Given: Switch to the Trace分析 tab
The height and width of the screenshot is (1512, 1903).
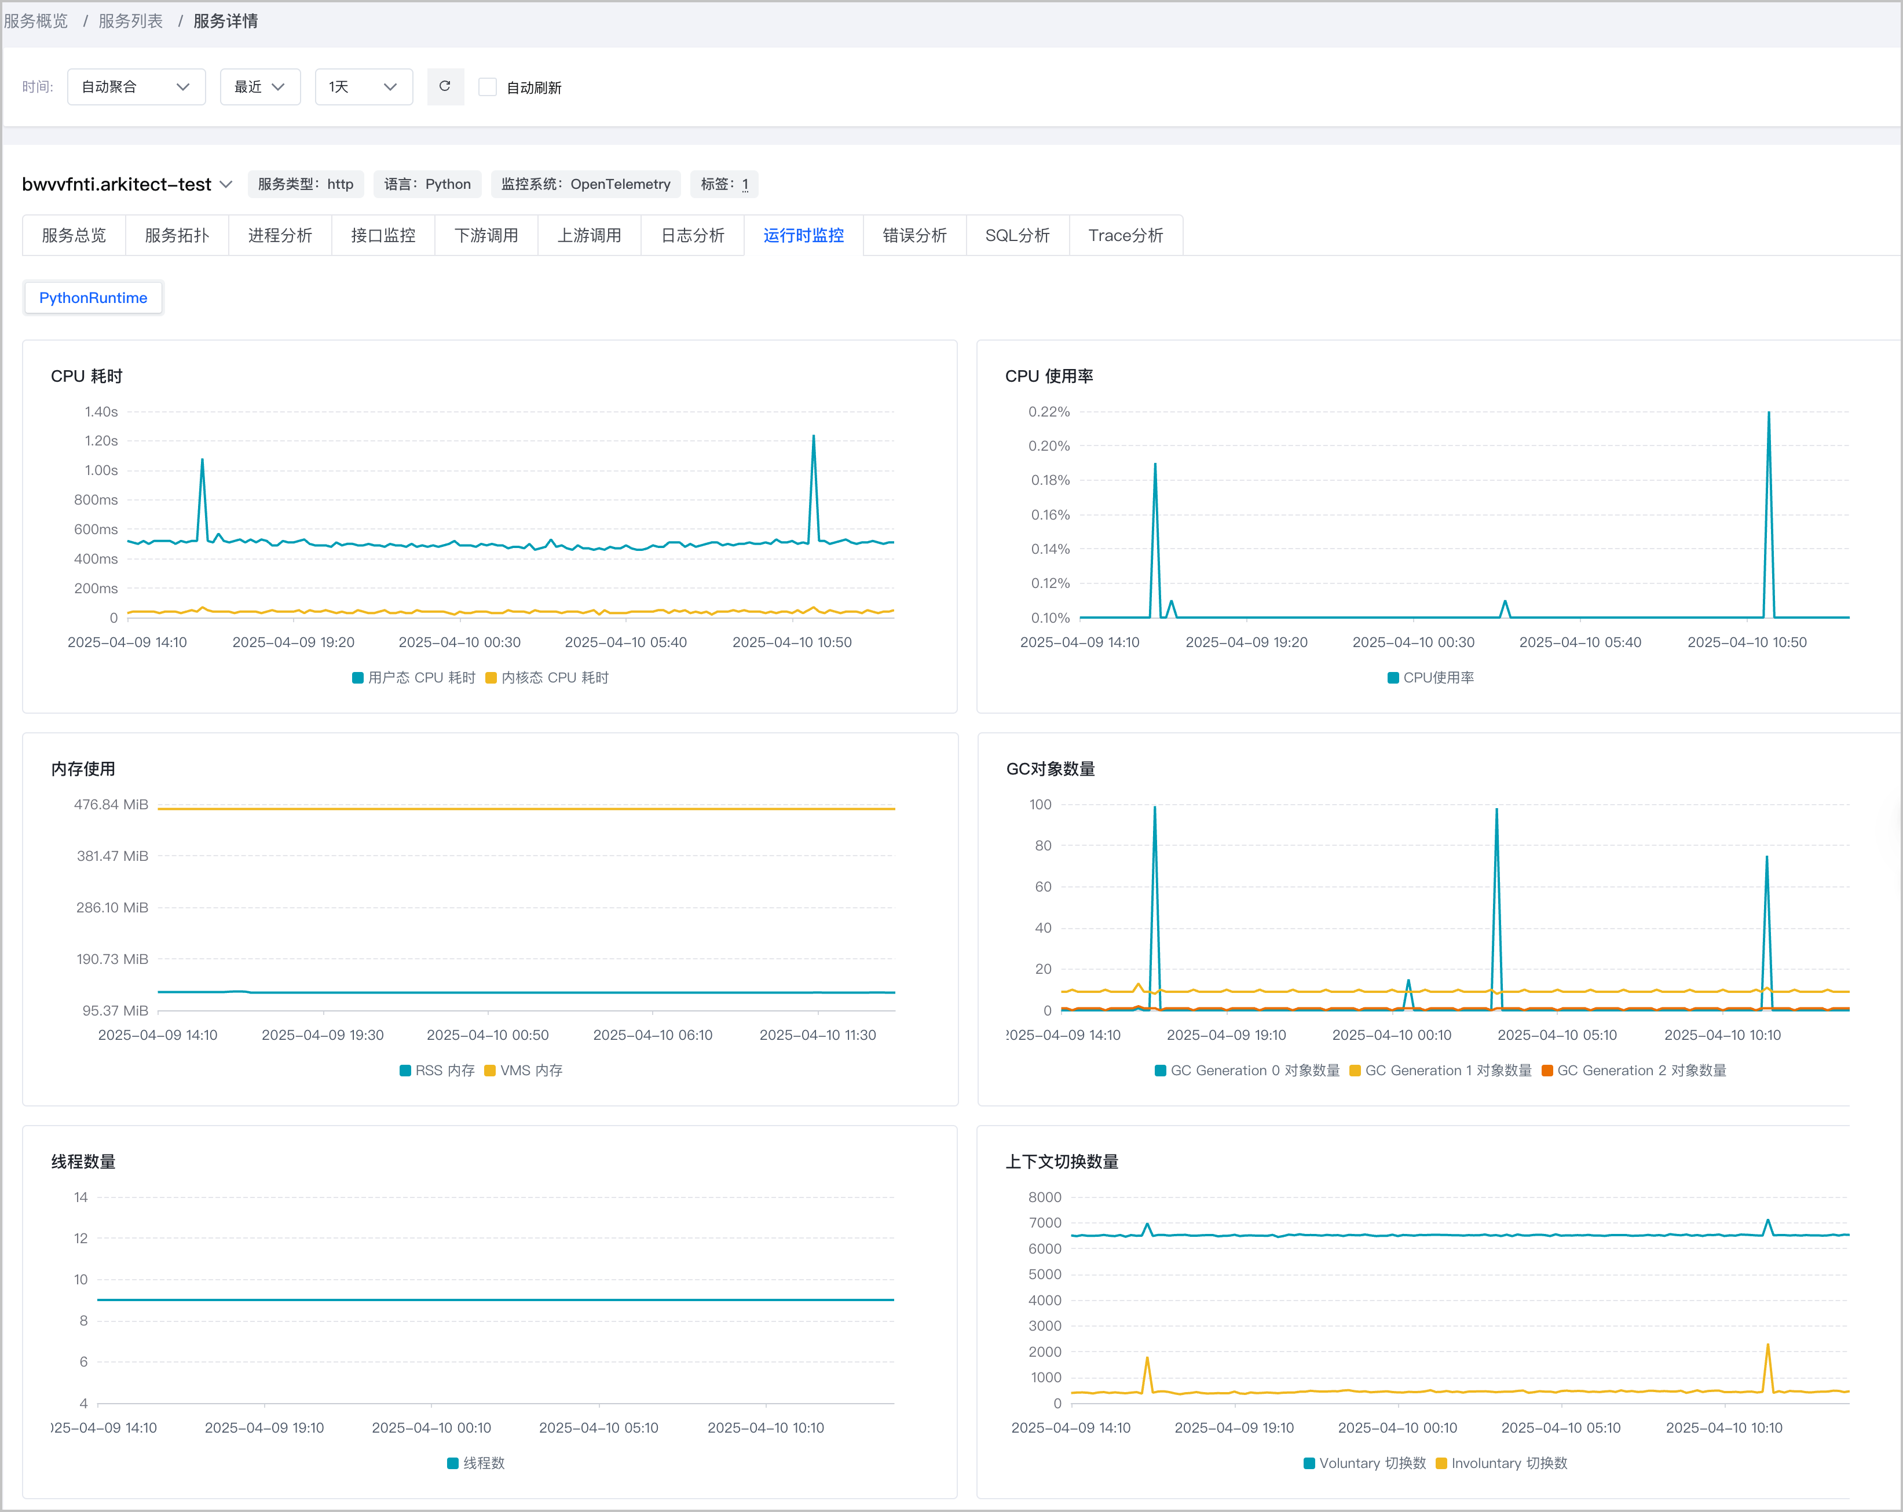Looking at the screenshot, I should (x=1125, y=235).
